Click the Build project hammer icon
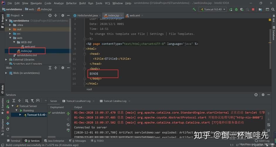Image resolution: width=276 pixels, height=147 pixels. pos(194,9)
